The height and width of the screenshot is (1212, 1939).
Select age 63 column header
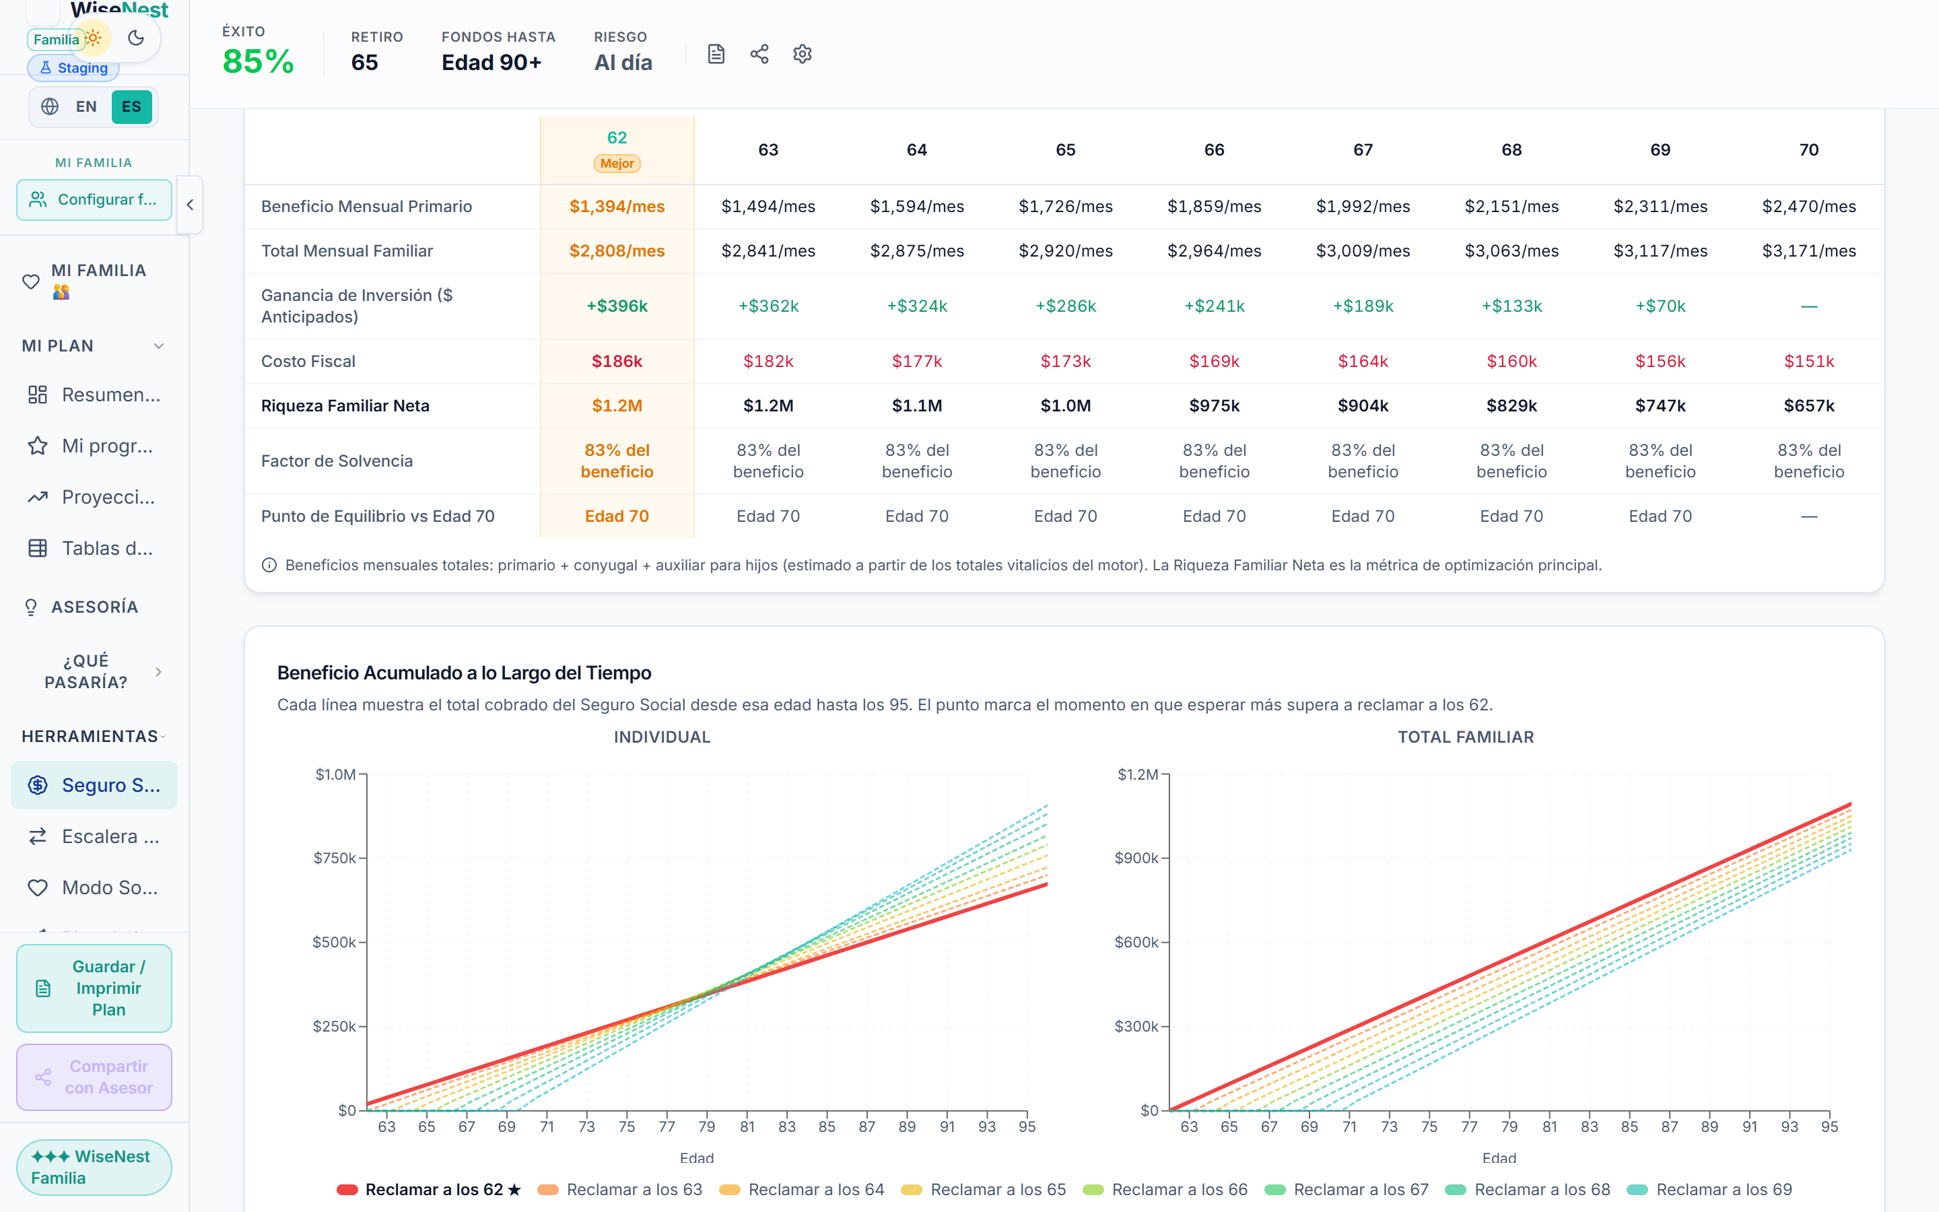click(768, 150)
